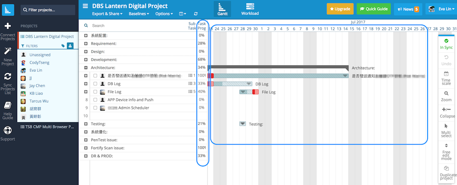Screen dimensions: 457x185
Task: Check the Admin Scheduler task checkbox
Action: 95,108
